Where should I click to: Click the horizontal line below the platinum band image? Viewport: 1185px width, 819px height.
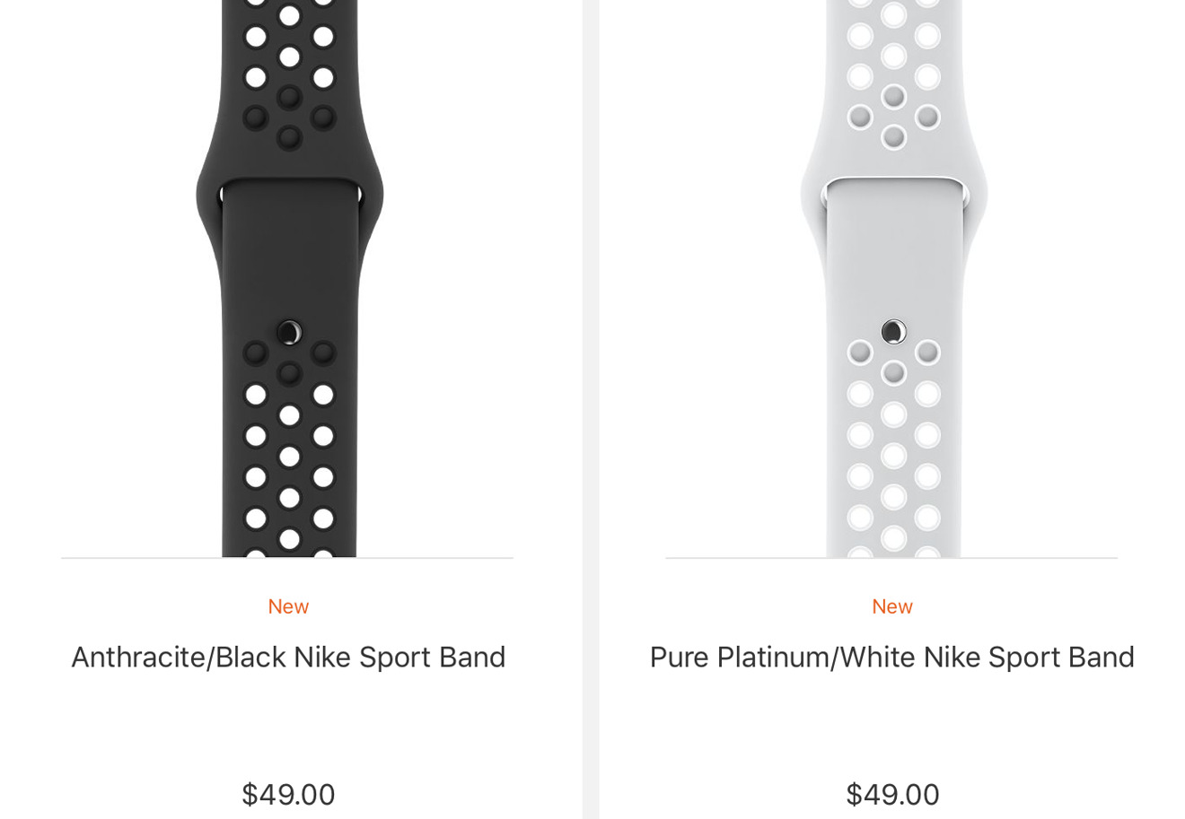pos(891,558)
